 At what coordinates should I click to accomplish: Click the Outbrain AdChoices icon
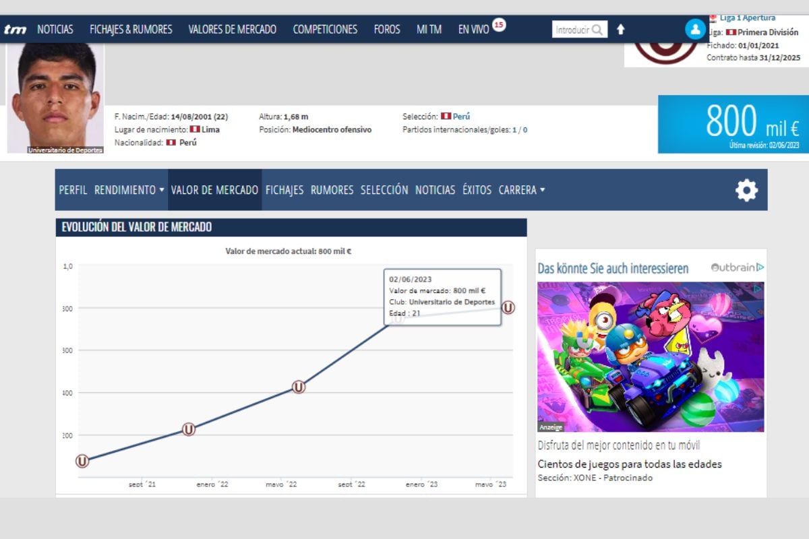point(760,267)
